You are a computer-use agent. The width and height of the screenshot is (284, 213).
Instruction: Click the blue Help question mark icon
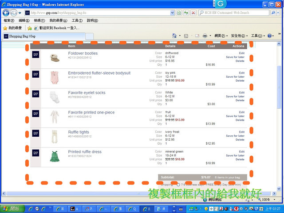[269, 36]
